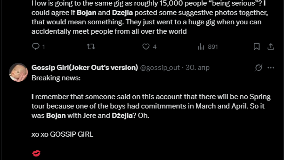Like the tweet with 4 likes

[x=146, y=47]
